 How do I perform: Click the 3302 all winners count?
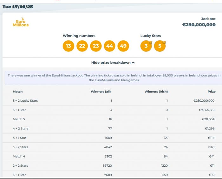pyautogui.click(x=108, y=156)
